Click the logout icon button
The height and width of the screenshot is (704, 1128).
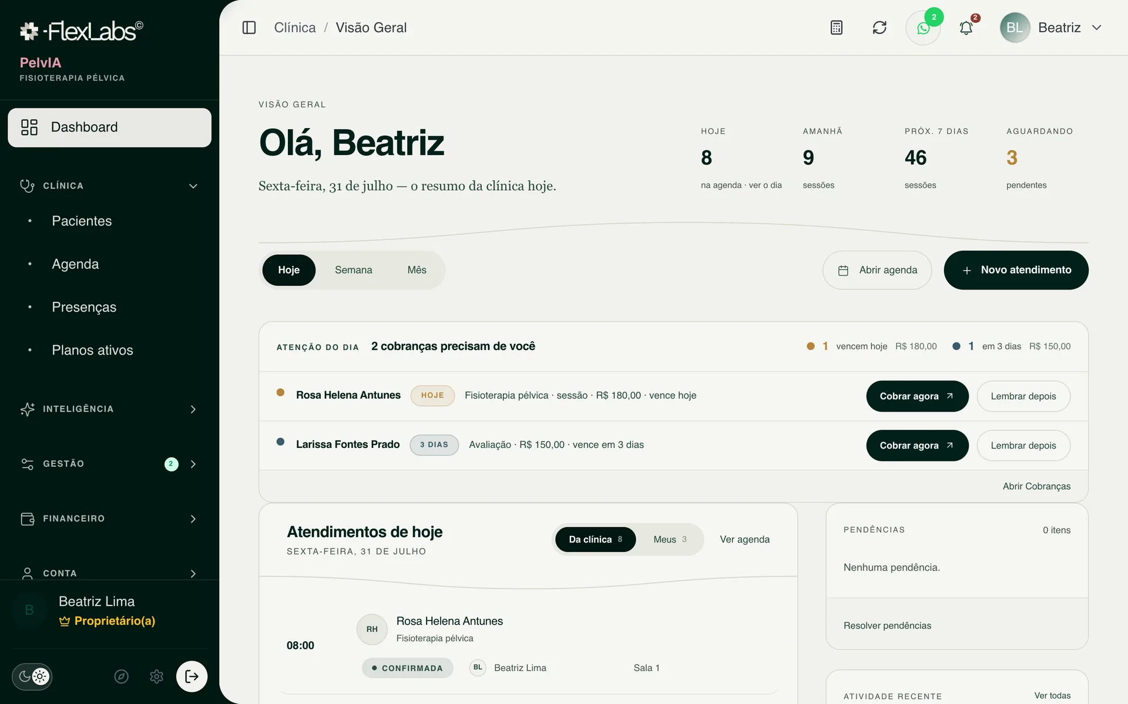click(192, 676)
